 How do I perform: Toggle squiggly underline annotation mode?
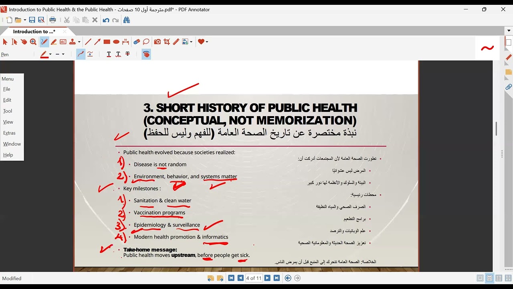(118, 54)
